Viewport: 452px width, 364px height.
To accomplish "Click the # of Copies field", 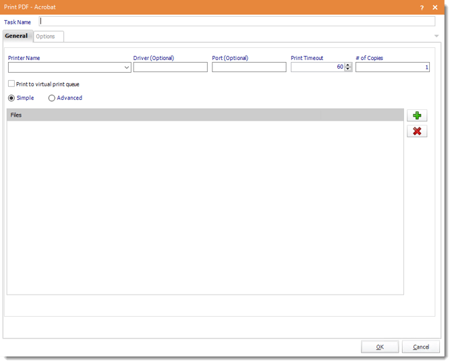I will coord(392,67).
